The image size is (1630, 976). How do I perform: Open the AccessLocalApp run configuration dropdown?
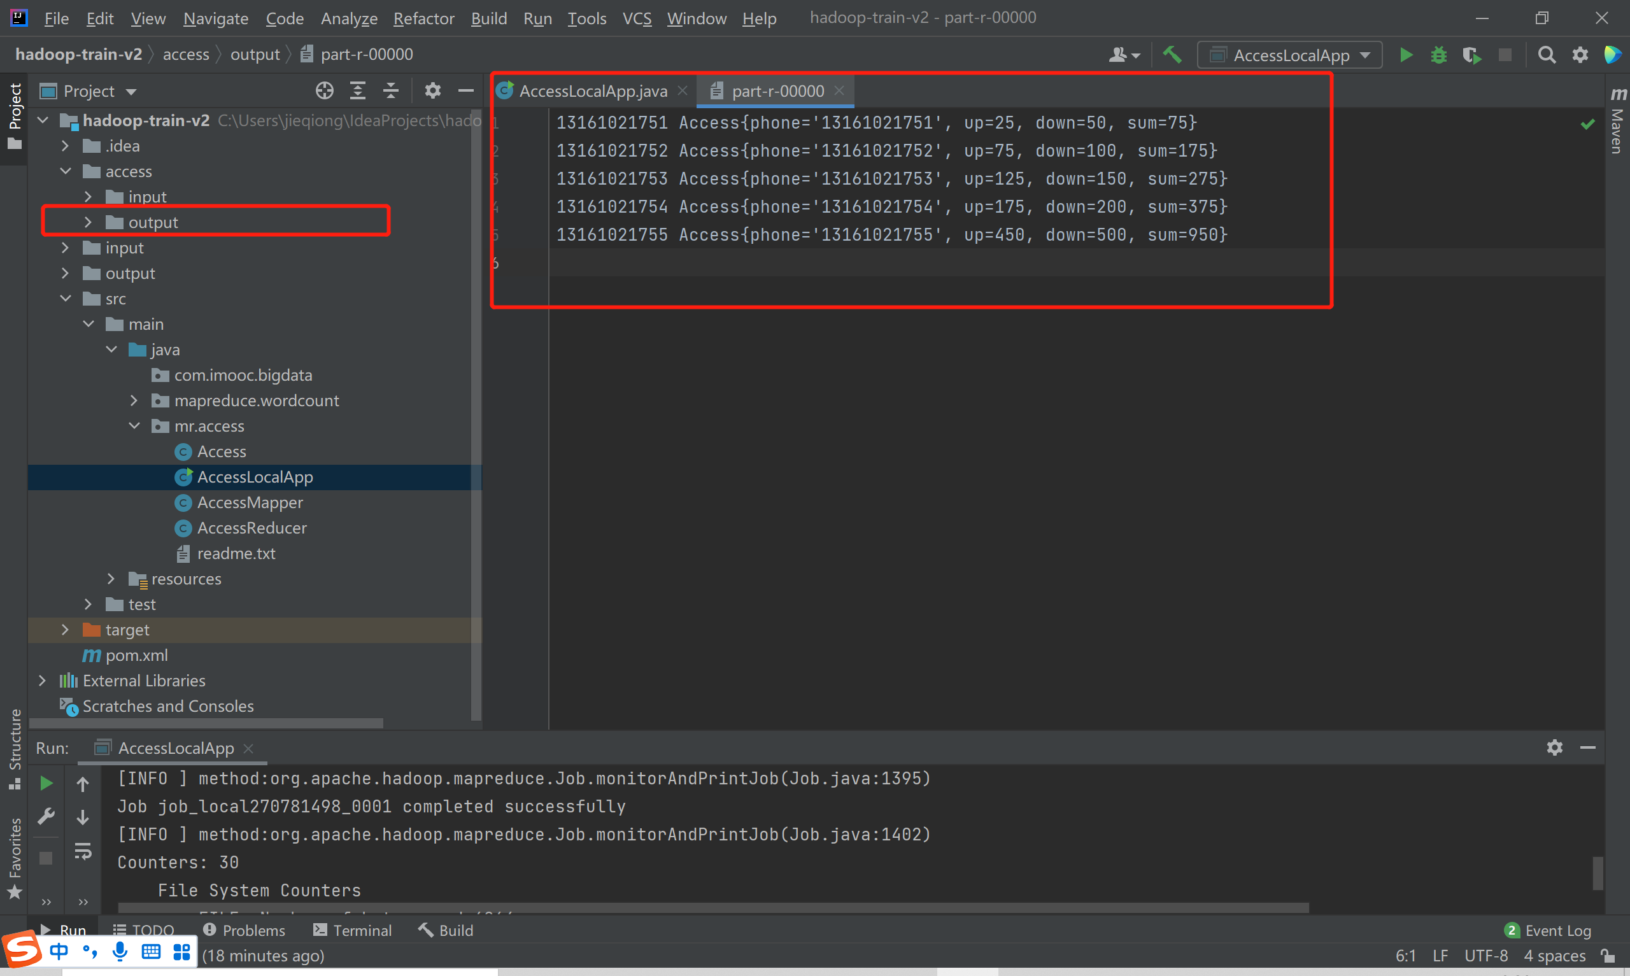coord(1290,55)
